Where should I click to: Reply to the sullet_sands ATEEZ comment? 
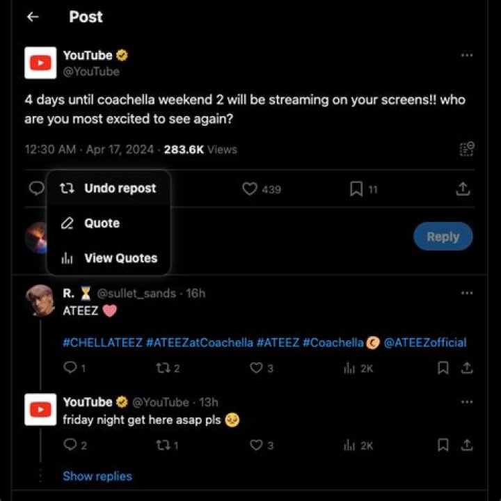69,368
